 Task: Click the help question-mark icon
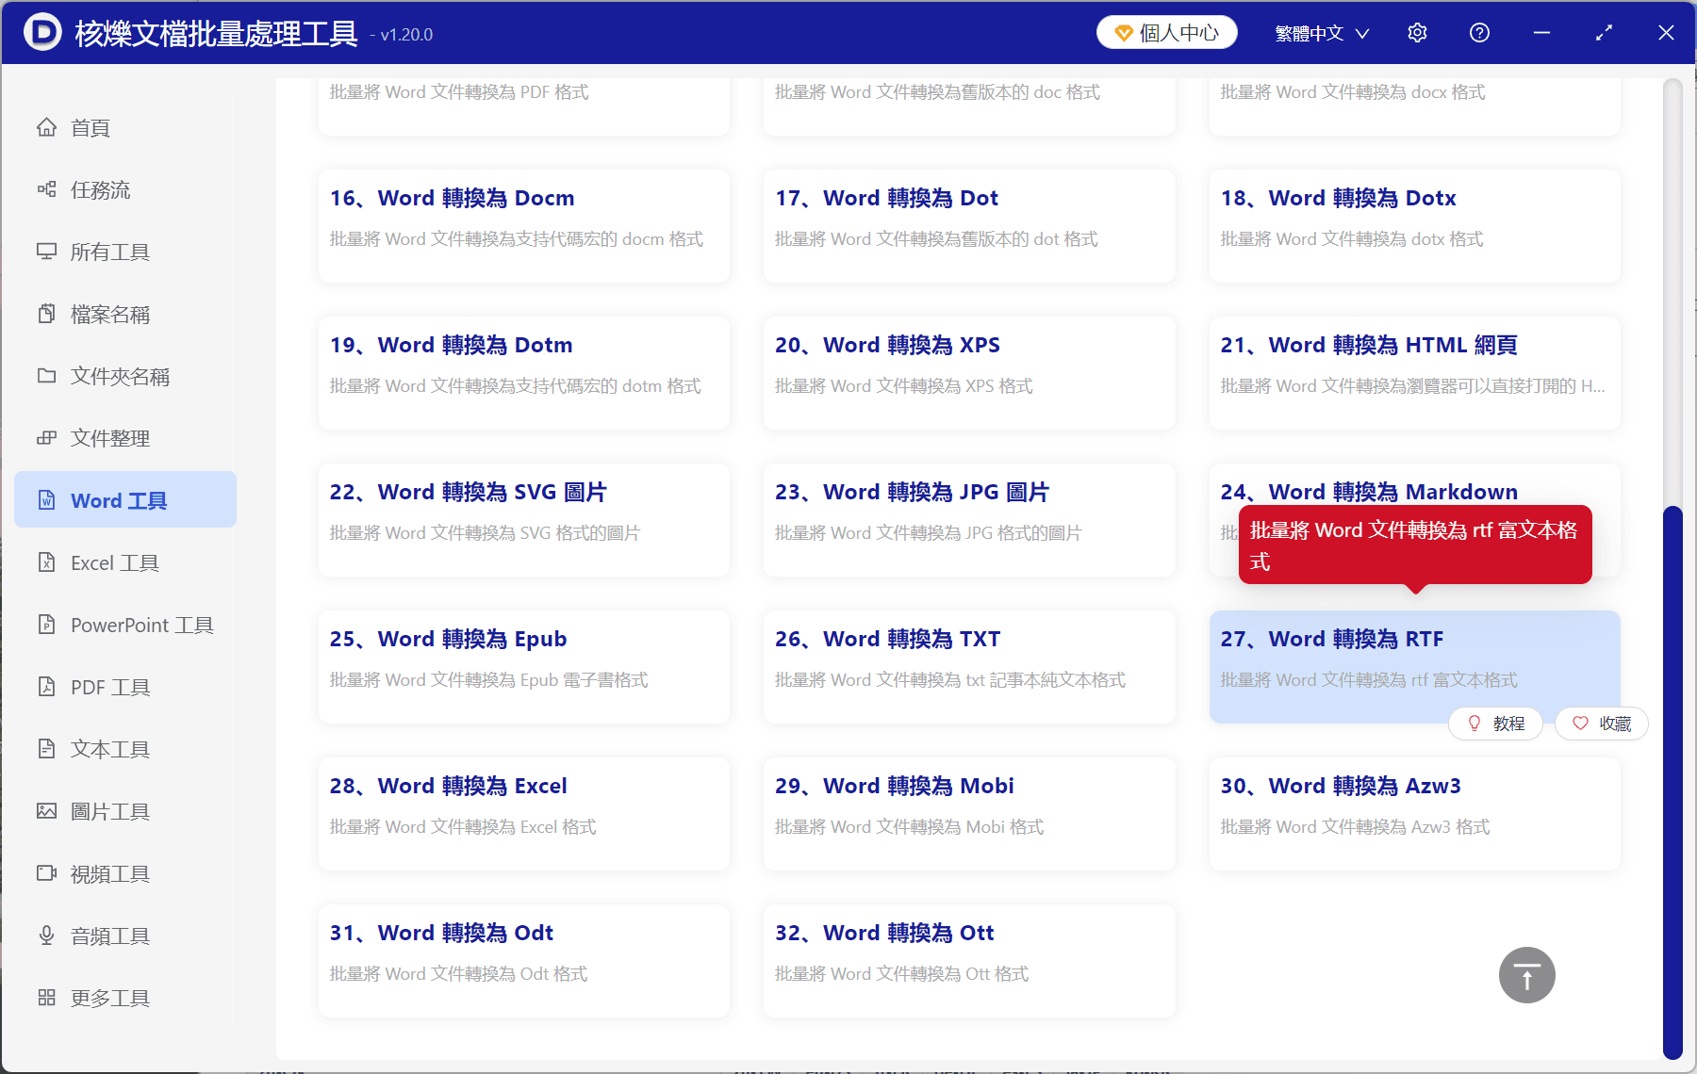1478,32
